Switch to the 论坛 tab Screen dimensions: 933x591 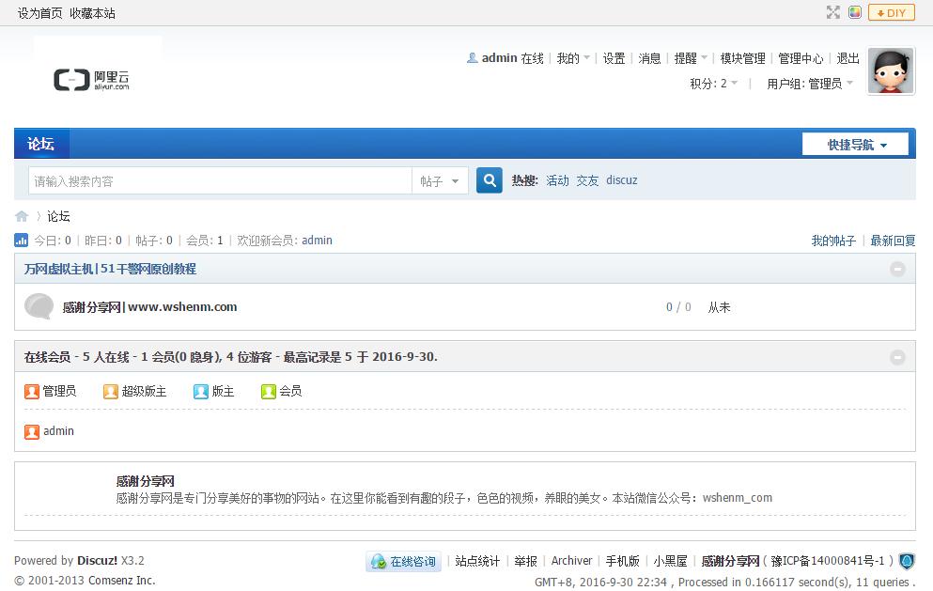pyautogui.click(x=40, y=143)
